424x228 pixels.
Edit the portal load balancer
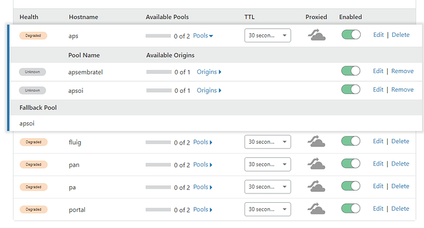point(378,208)
